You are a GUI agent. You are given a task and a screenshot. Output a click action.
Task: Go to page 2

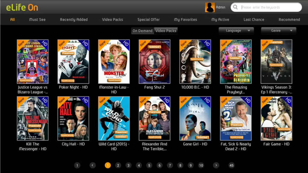click(x=118, y=165)
